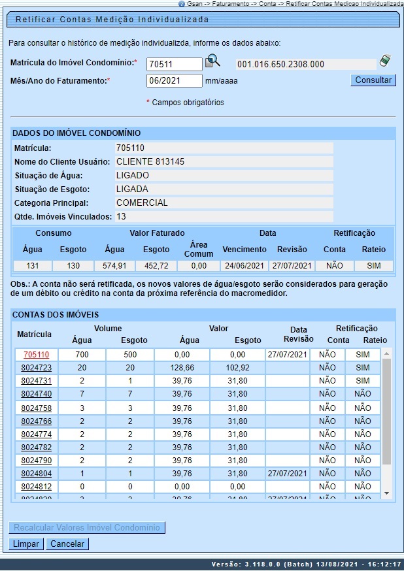Open the help icon before the Gsan breadcrumb
The image size is (404, 571).
click(181, 3)
